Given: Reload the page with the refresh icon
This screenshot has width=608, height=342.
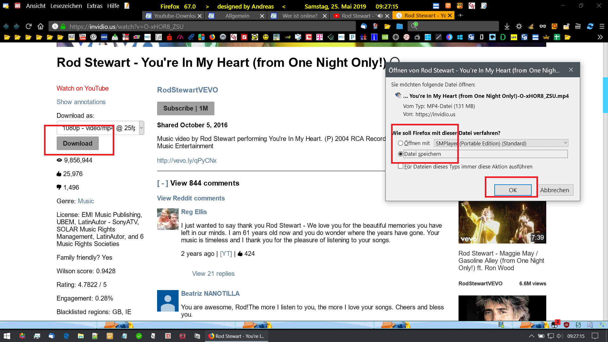Looking at the screenshot, I should click(28, 27).
